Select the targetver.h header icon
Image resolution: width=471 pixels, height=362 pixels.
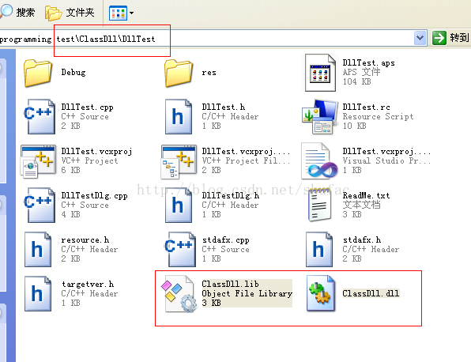pyautogui.click(x=38, y=293)
